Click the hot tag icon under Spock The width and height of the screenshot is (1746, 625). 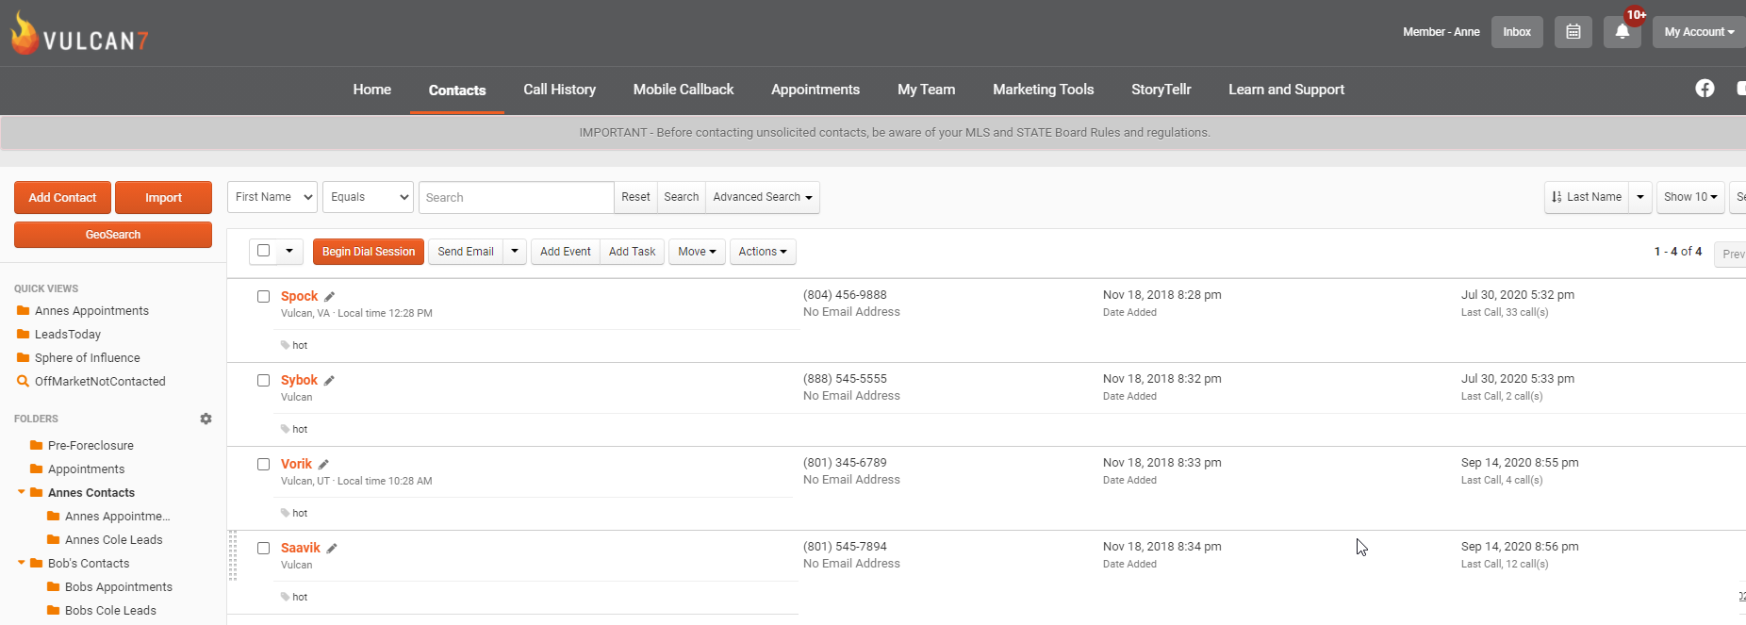coord(285,345)
